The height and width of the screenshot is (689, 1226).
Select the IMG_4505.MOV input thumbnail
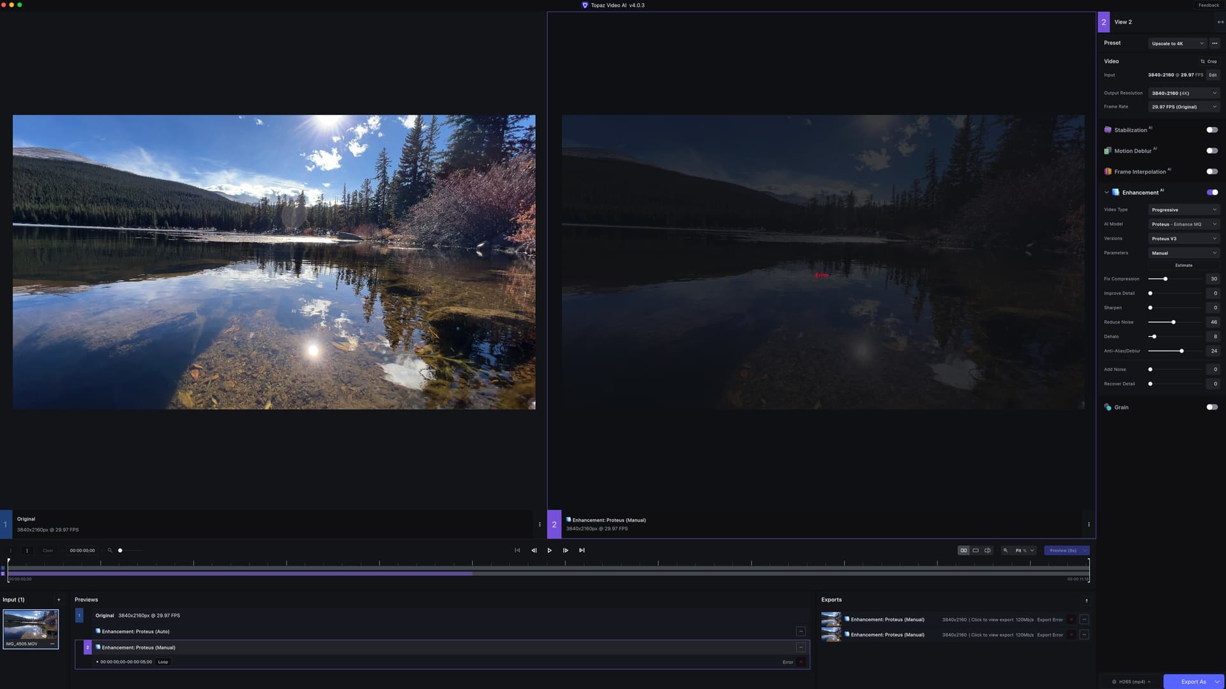[31, 629]
